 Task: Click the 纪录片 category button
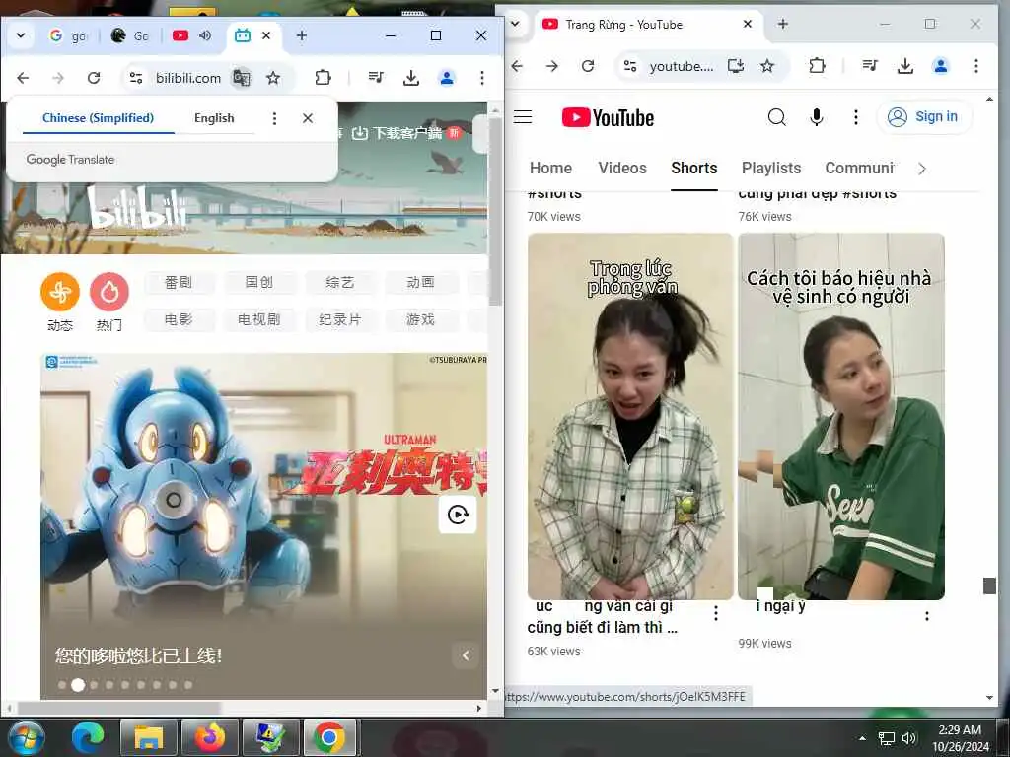click(x=339, y=319)
